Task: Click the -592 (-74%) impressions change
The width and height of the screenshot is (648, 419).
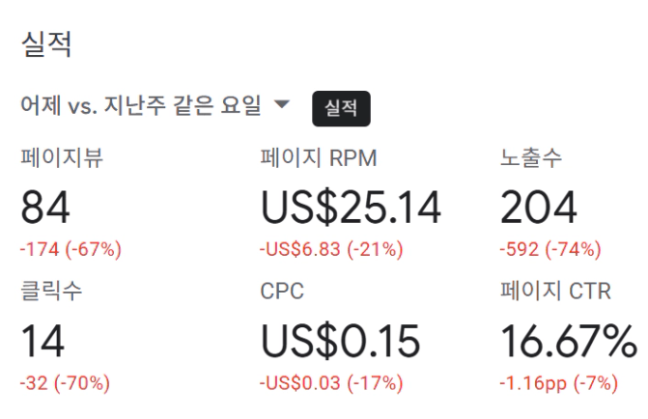Action: [x=550, y=249]
